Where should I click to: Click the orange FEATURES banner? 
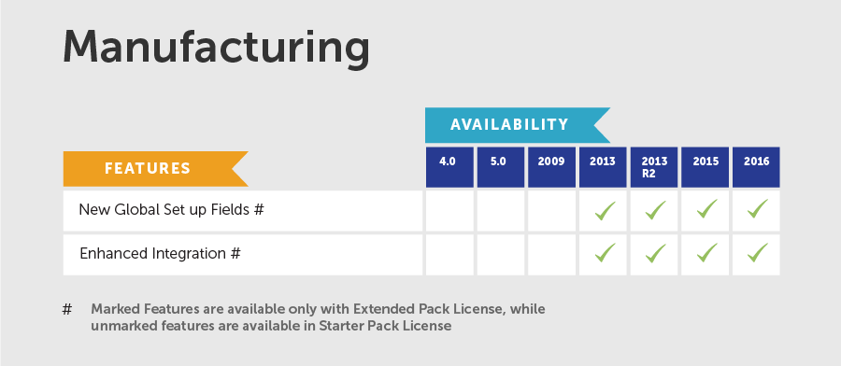coord(155,169)
